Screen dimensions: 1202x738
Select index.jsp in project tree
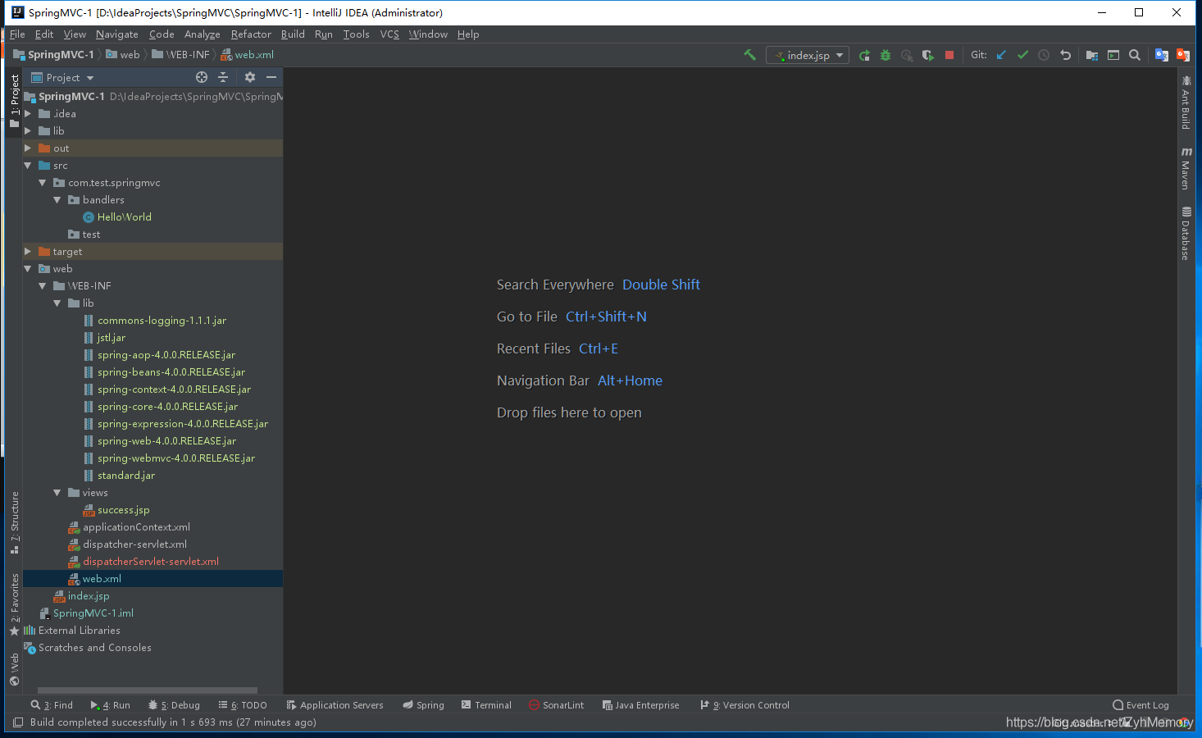88,596
